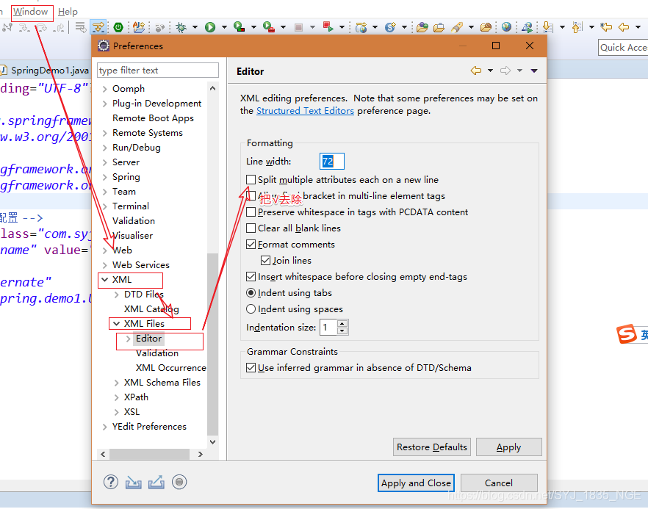The width and height of the screenshot is (648, 509).
Task: Switch to SpringDemo1.java editor tab
Action: pos(45,70)
